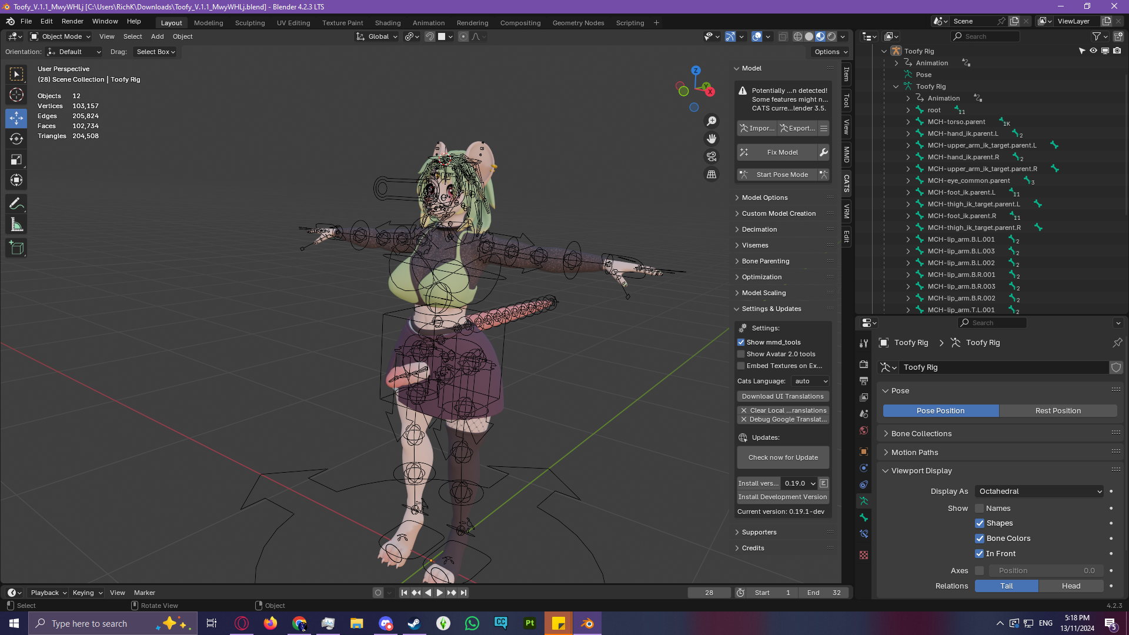Activate the Rotate tool
Screen dimensions: 1129x635
click(x=16, y=139)
